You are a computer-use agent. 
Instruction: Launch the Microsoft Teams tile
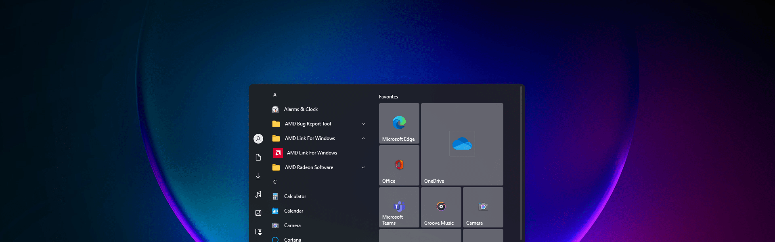pos(399,207)
